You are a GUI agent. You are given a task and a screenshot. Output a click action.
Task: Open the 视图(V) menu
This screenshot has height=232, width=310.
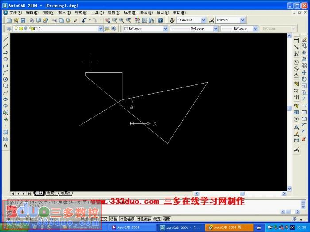point(48,13)
